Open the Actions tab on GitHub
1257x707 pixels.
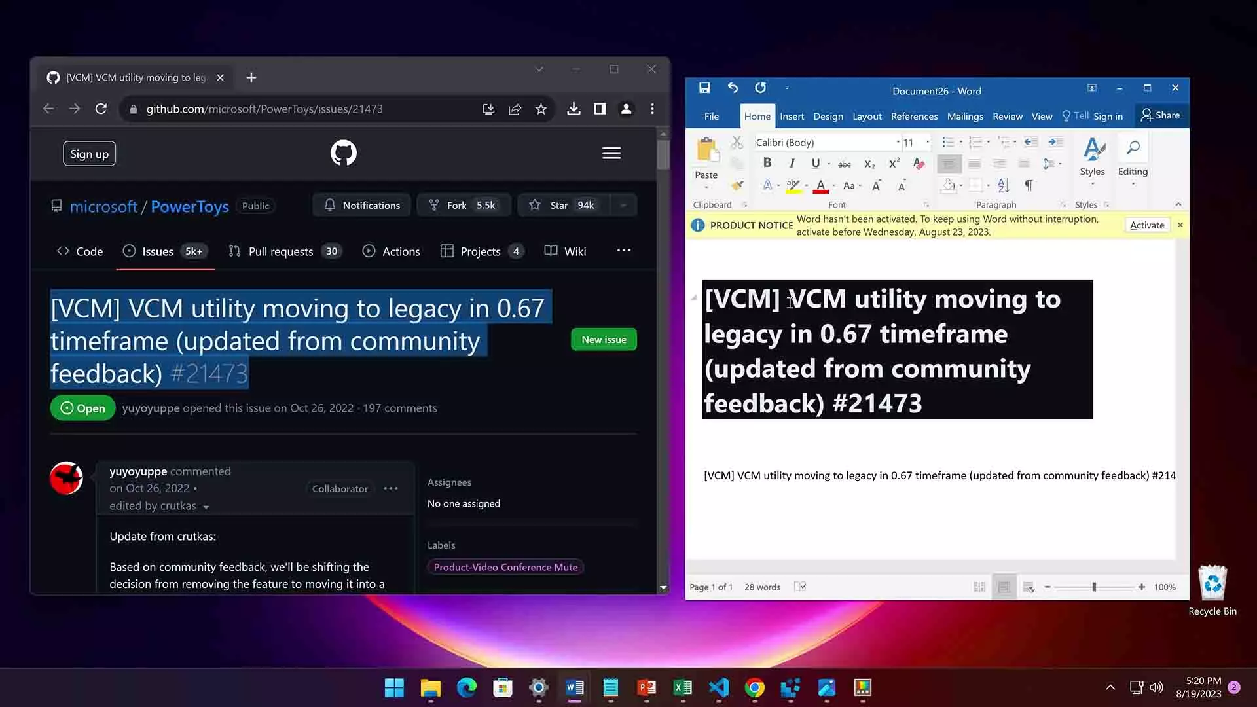(391, 251)
